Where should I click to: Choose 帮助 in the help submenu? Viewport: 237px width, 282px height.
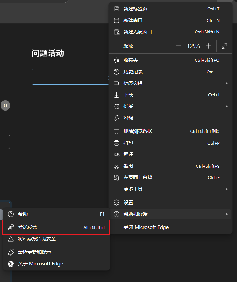(56, 214)
